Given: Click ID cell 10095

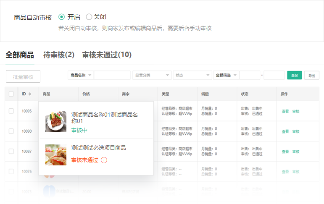Looking at the screenshot, I should coord(26,111).
